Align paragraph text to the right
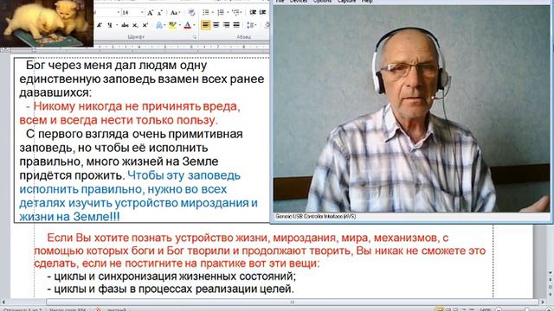 point(226,25)
